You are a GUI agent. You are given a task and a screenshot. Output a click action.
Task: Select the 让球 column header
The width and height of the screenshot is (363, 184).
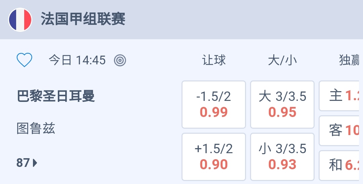[214, 60]
